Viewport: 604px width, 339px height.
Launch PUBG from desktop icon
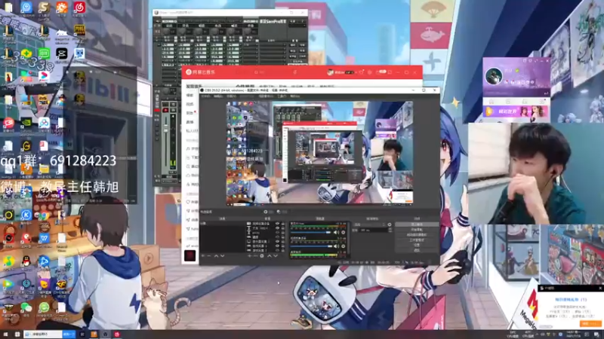point(79,30)
